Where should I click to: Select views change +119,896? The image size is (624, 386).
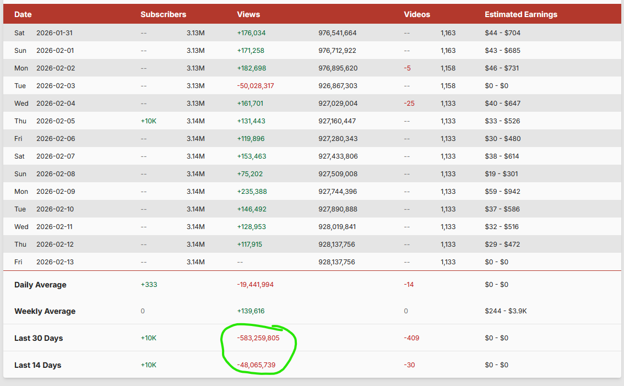click(x=251, y=138)
